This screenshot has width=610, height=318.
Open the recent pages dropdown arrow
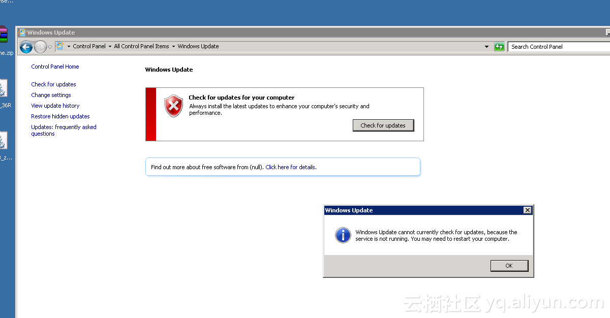(50, 47)
